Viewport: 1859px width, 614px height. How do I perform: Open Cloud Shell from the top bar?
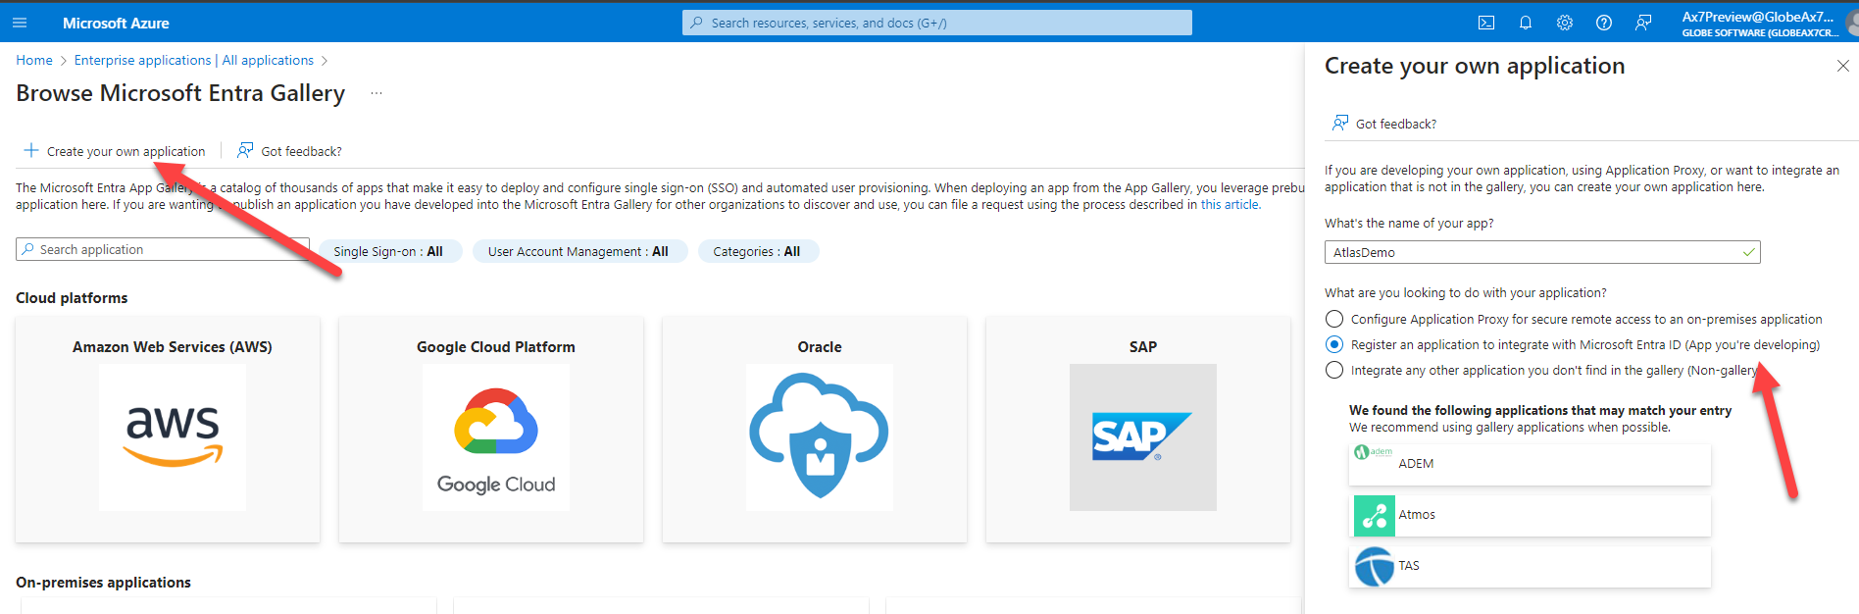[1486, 23]
